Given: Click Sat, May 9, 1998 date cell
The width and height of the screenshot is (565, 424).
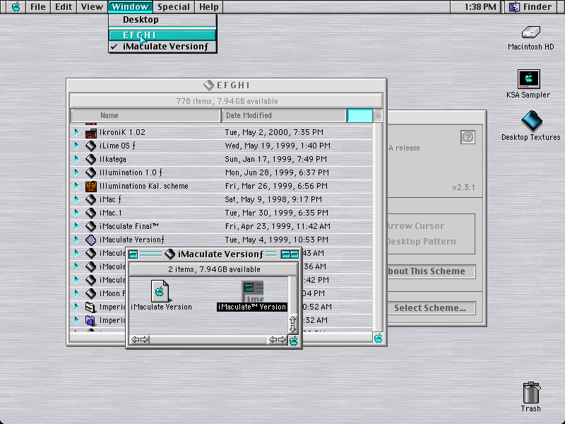Looking at the screenshot, I should click(273, 199).
